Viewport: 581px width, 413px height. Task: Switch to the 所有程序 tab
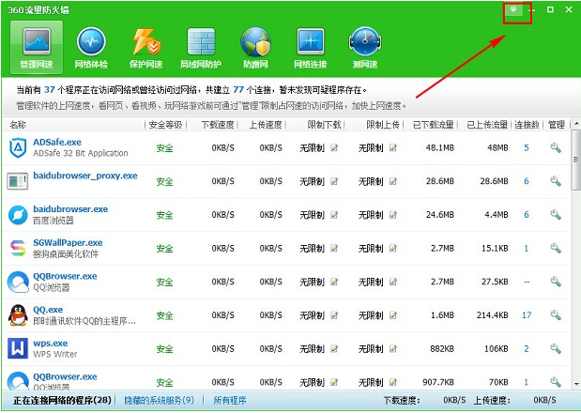231,401
